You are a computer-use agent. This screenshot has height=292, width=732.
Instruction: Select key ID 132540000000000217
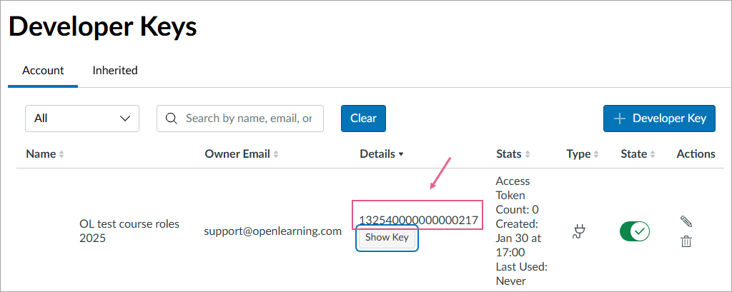coord(418,220)
